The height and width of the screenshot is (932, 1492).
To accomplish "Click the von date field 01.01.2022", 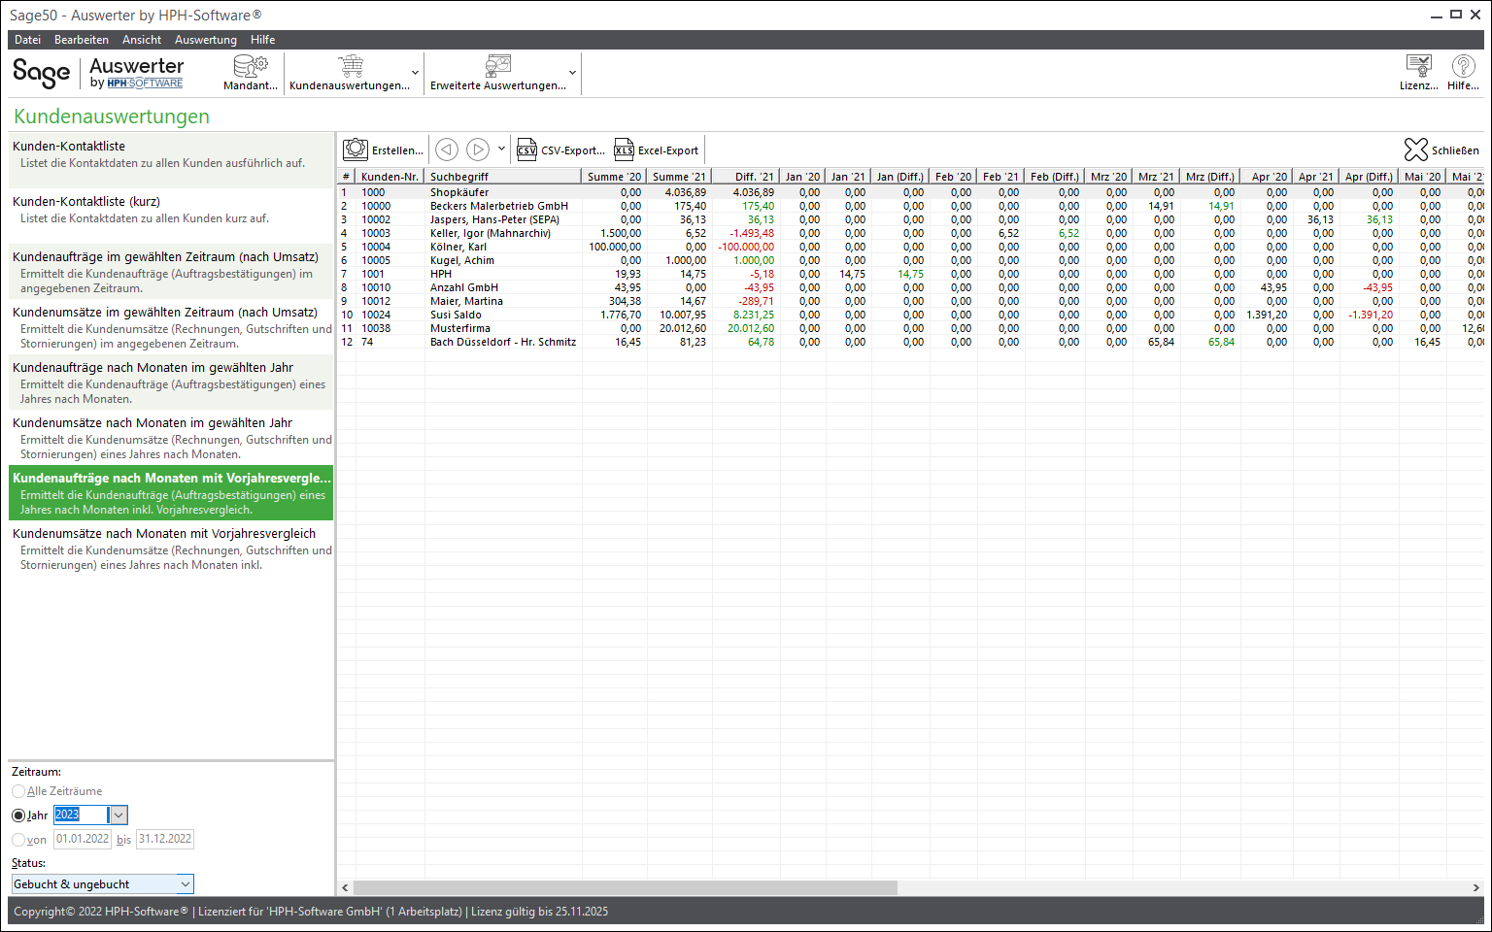I will tap(83, 839).
